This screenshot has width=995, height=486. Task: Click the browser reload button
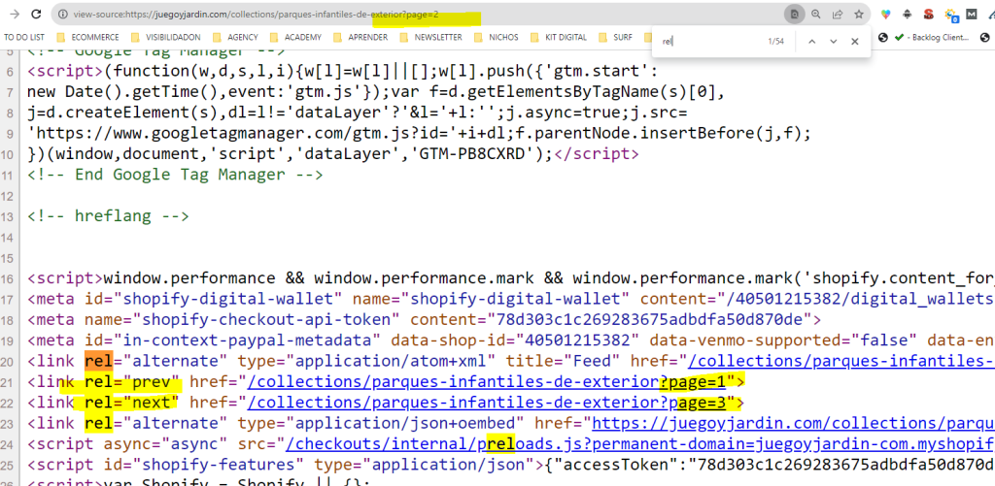coord(35,15)
